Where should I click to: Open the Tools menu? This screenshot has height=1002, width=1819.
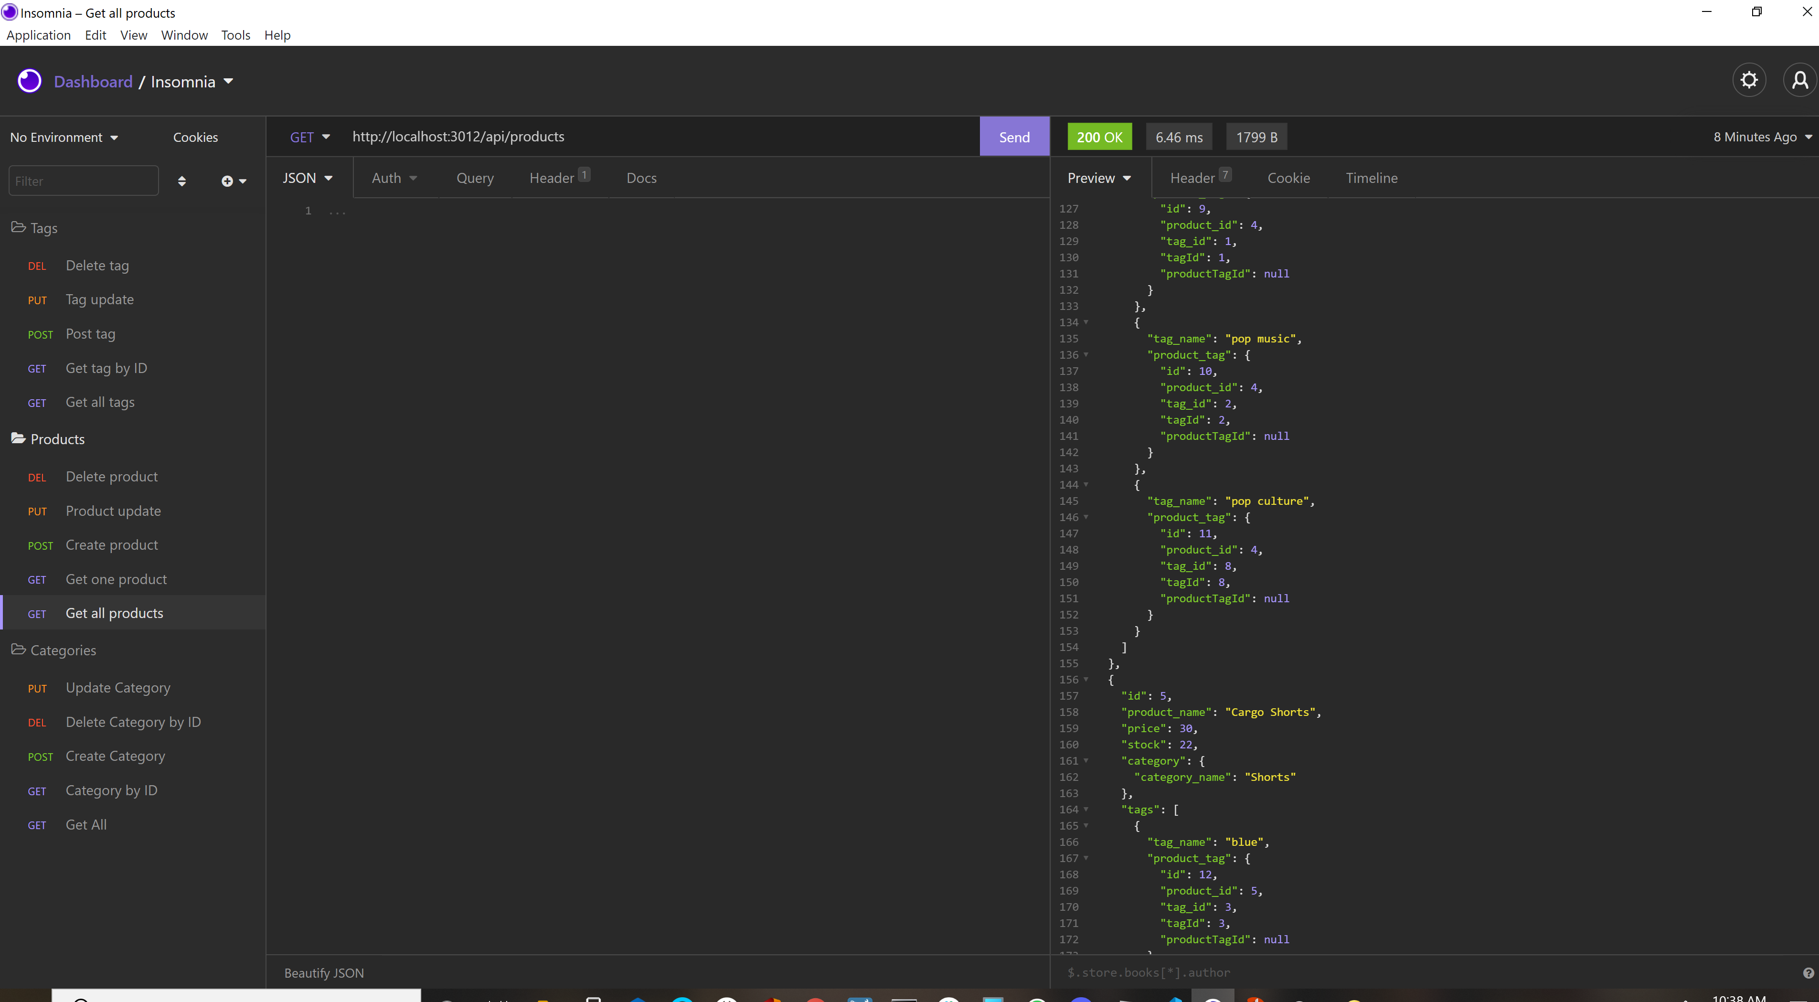pyautogui.click(x=236, y=35)
